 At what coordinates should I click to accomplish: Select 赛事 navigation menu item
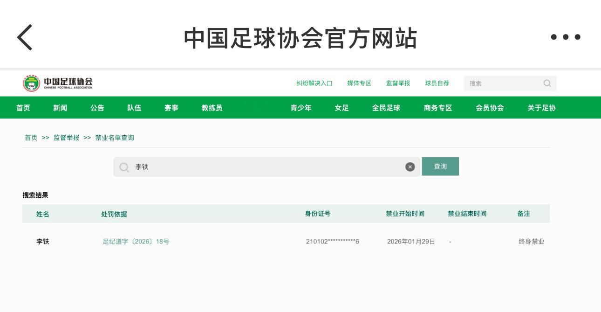click(x=171, y=108)
